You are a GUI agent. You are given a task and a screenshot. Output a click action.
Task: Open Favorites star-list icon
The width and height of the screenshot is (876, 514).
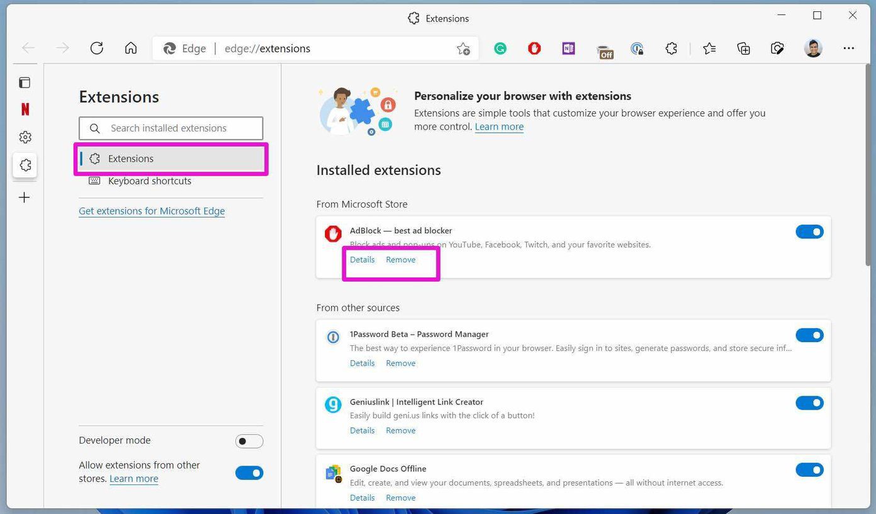click(x=709, y=48)
